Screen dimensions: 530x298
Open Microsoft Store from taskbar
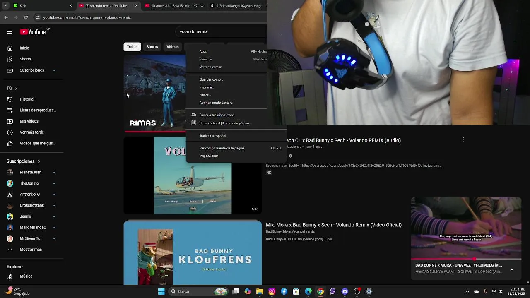pyautogui.click(x=296, y=291)
